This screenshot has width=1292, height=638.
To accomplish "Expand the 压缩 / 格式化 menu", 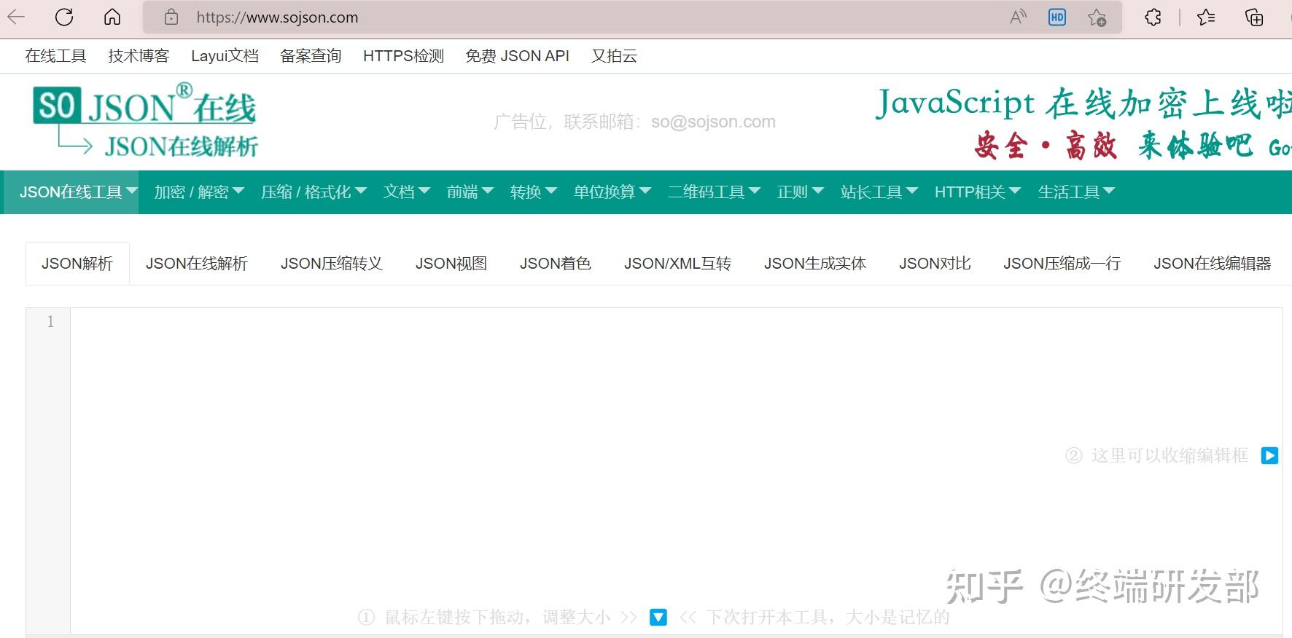I will point(314,192).
